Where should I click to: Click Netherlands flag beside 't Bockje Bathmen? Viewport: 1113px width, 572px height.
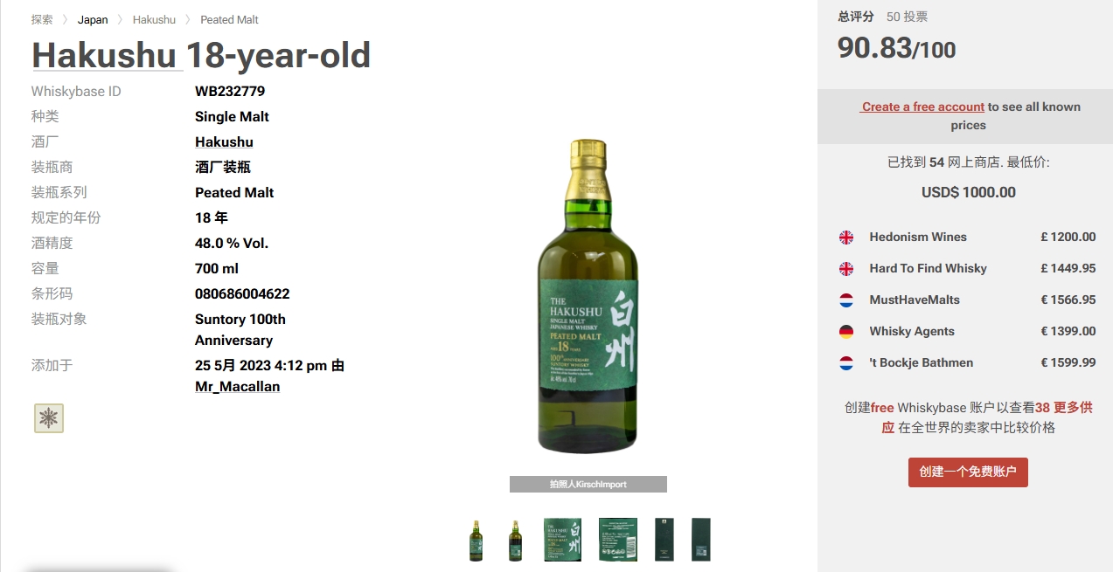846,362
